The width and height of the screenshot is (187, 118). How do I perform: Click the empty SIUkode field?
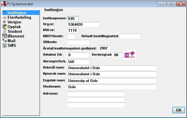pos(78,42)
